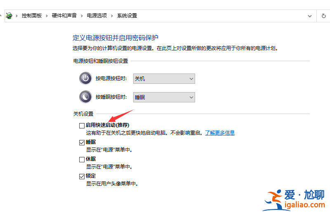Open the address bar history dropdown
The width and height of the screenshot is (330, 216).
click(x=310, y=16)
